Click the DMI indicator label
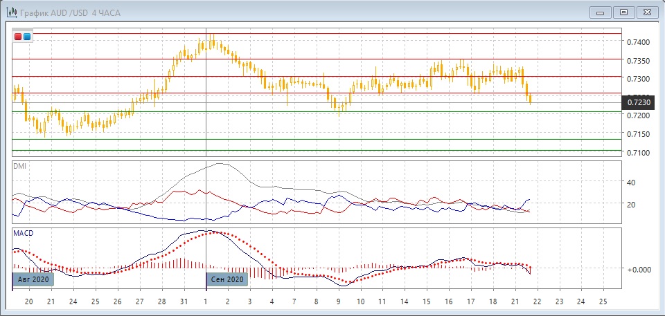The width and height of the screenshot is (665, 316). [x=20, y=166]
